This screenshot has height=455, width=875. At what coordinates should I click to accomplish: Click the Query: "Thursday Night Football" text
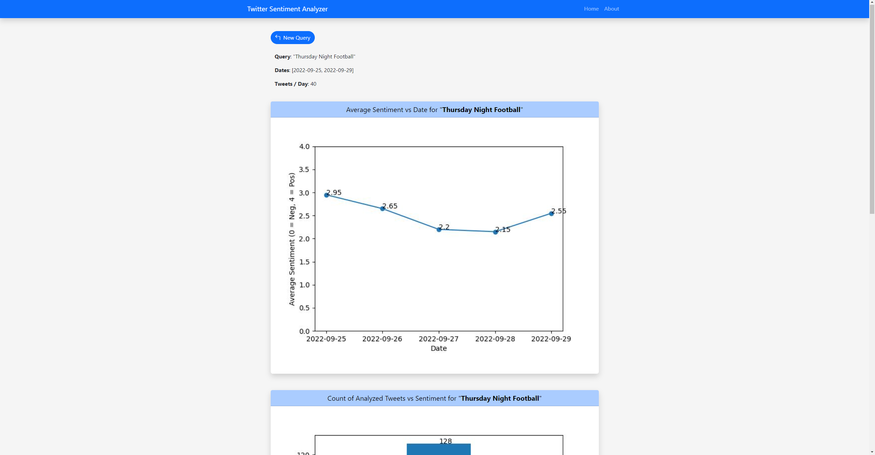[315, 57]
